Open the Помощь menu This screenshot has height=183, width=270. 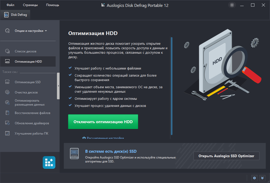52,5
